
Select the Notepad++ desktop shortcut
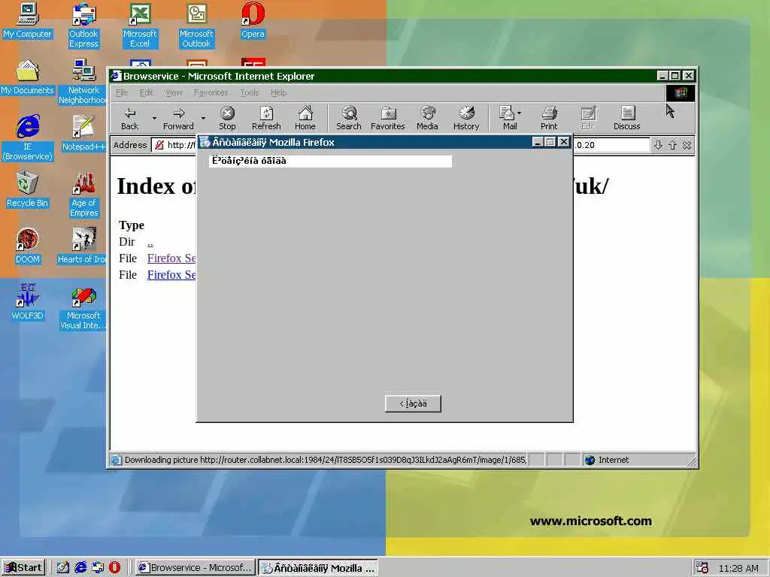click(83, 134)
